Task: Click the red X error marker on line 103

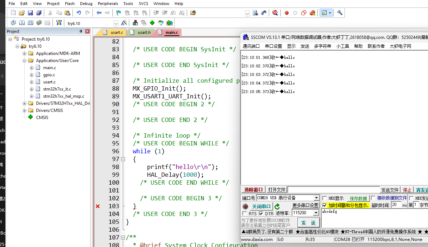Action: coord(97,206)
